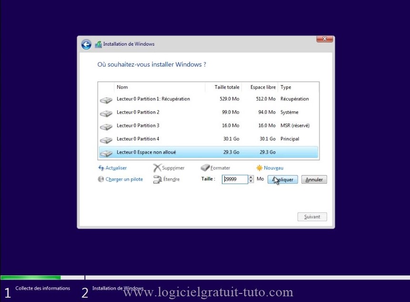Create a partition via Nouveau link
The height and width of the screenshot is (302, 410).
click(x=273, y=168)
